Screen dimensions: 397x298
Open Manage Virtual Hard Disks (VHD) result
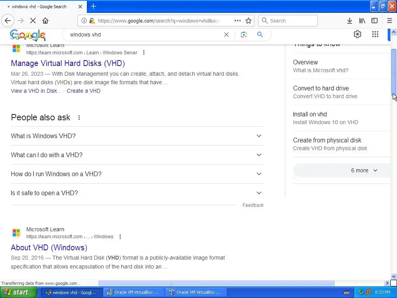(68, 63)
